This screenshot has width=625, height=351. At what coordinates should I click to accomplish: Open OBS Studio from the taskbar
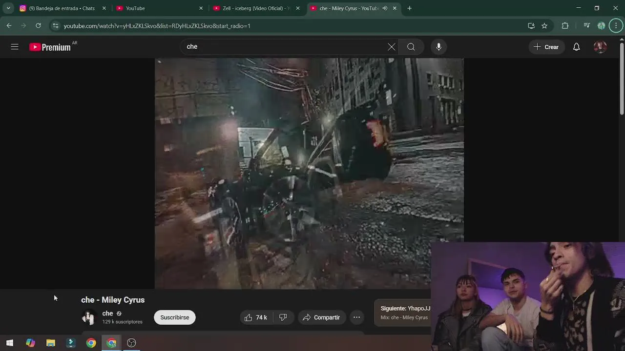[131, 343]
